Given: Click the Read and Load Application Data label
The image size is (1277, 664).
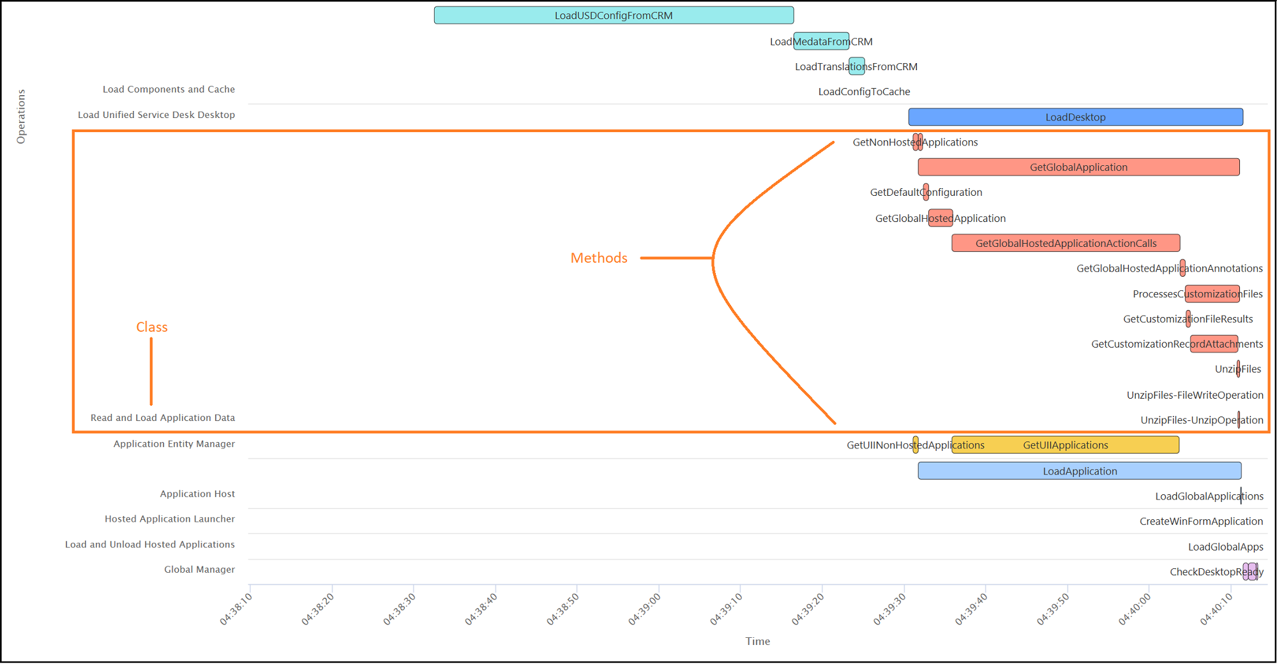Looking at the screenshot, I should (163, 418).
